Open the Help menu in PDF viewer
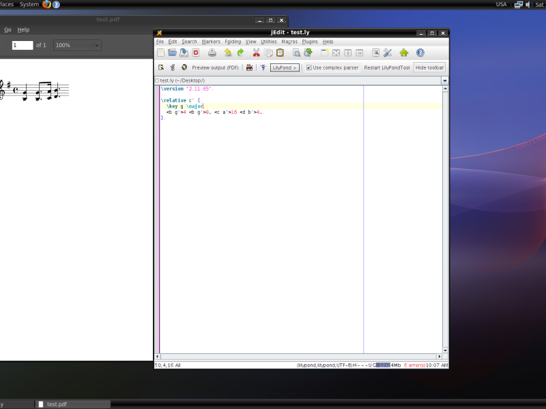Viewport: 546px width, 409px height. point(23,29)
